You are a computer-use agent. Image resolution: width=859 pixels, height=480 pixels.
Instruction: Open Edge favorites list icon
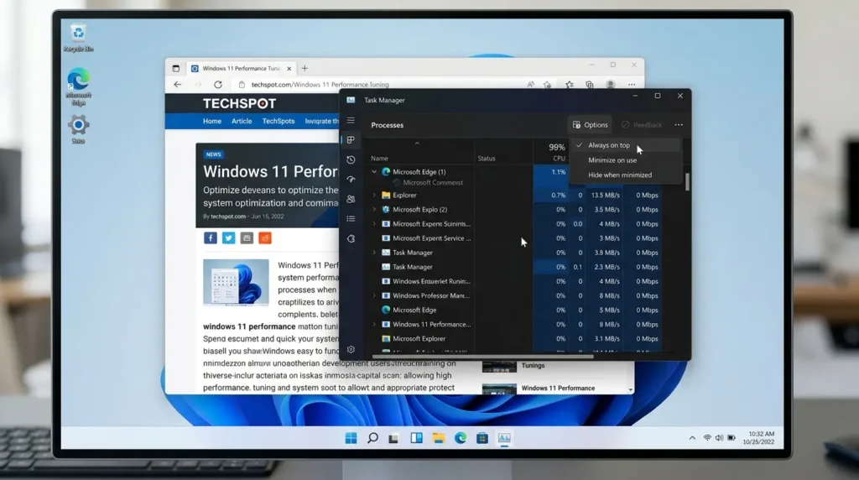(x=570, y=85)
